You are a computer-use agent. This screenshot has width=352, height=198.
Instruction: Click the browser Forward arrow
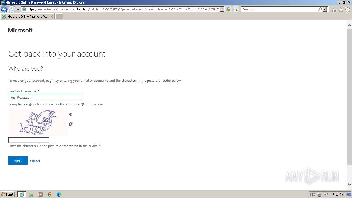coord(12,9)
